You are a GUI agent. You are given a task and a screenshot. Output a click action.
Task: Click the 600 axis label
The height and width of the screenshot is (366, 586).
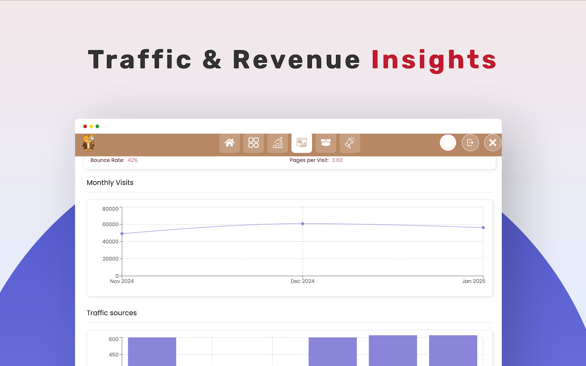pos(114,339)
